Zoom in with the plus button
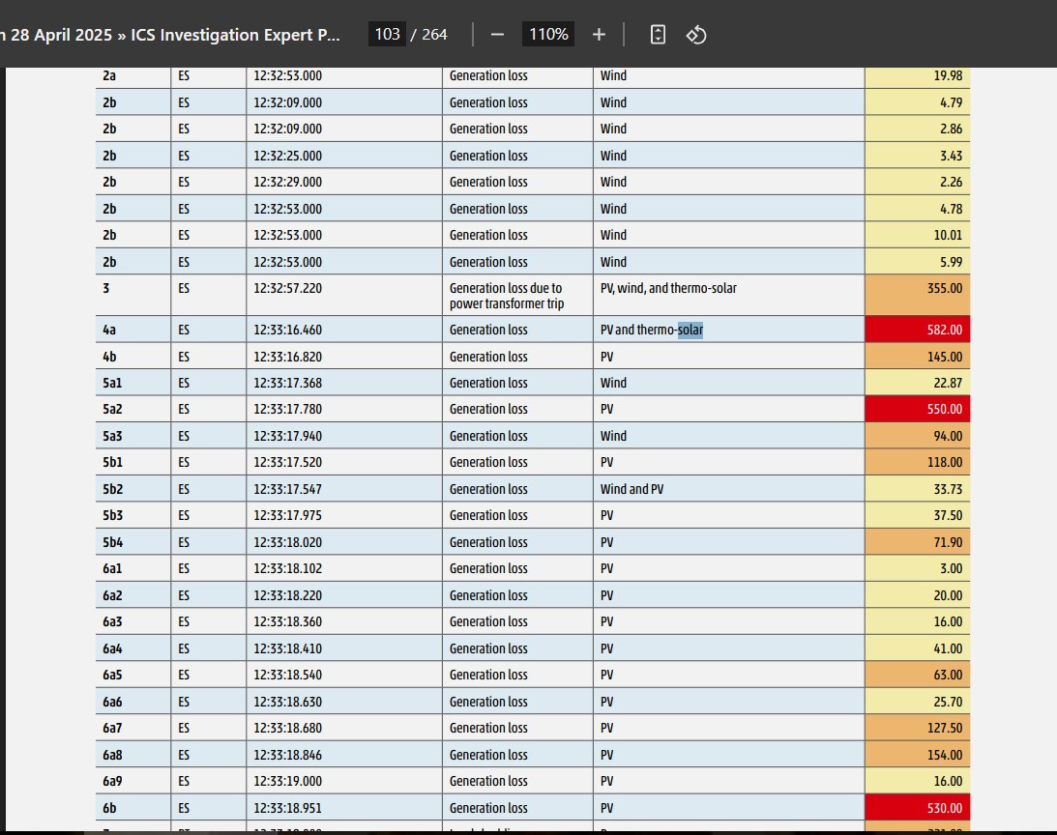The height and width of the screenshot is (835, 1057). click(x=599, y=35)
